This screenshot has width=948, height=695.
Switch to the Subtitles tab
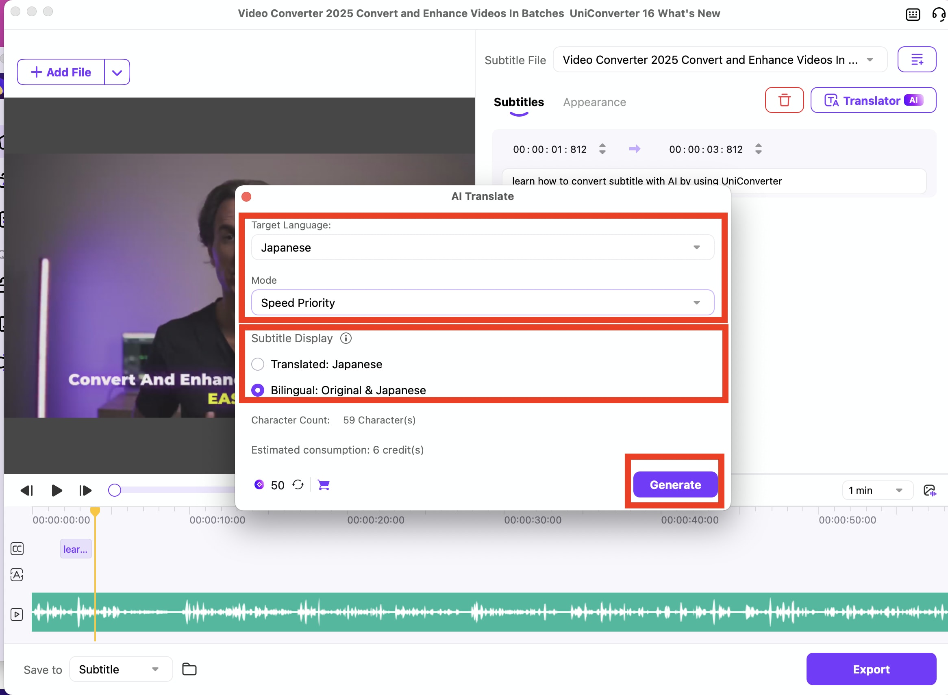[x=518, y=102]
